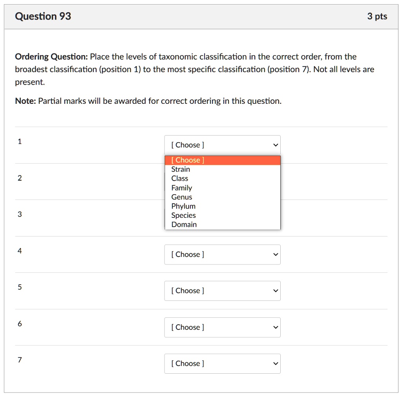Select Species from the open dropdown list
This screenshot has height=398, width=402.
pos(183,215)
